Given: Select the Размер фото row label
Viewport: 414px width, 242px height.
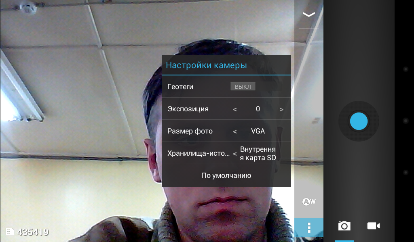Looking at the screenshot, I should tap(190, 131).
